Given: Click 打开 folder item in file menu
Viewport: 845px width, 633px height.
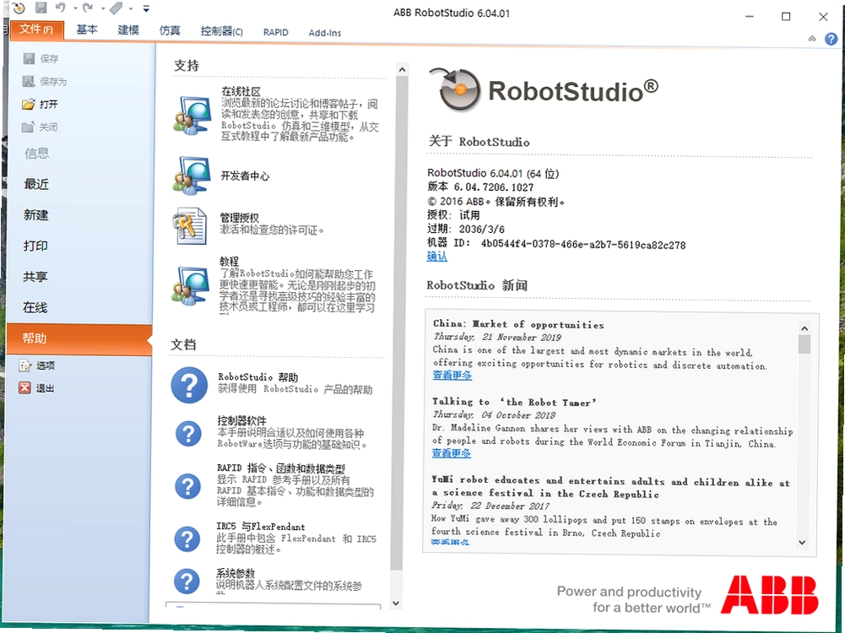Looking at the screenshot, I should pos(41,104).
